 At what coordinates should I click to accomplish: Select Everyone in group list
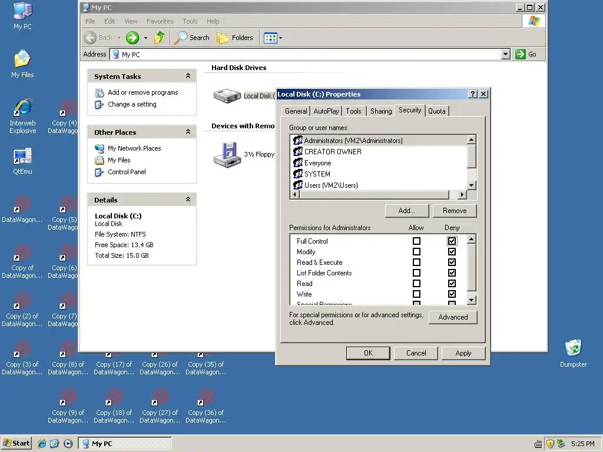(379, 163)
